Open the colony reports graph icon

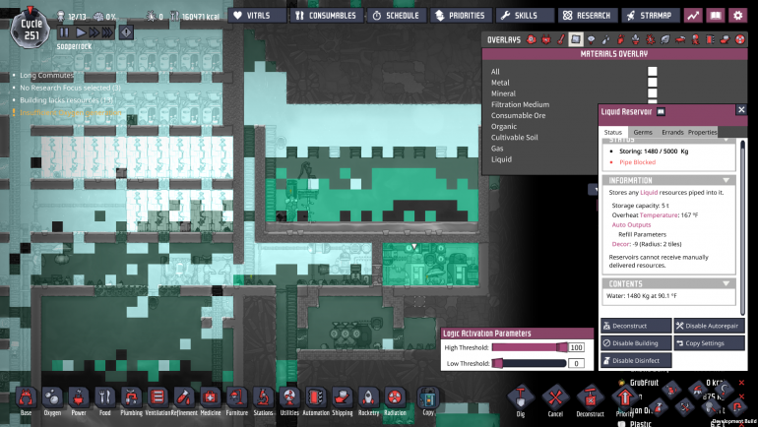[x=693, y=16]
